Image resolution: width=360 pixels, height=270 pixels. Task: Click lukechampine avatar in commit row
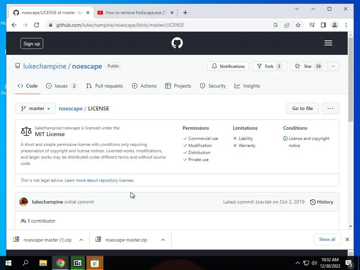point(24,202)
